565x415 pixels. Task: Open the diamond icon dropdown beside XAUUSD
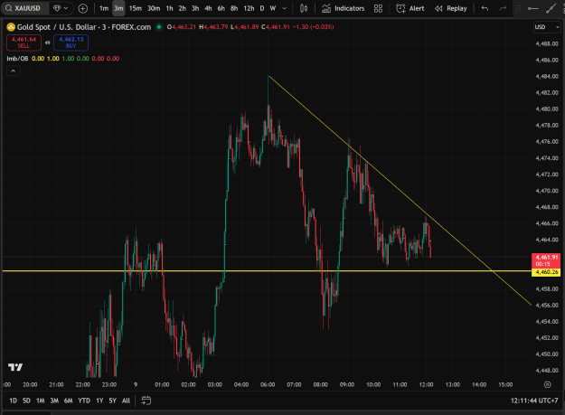[x=61, y=8]
